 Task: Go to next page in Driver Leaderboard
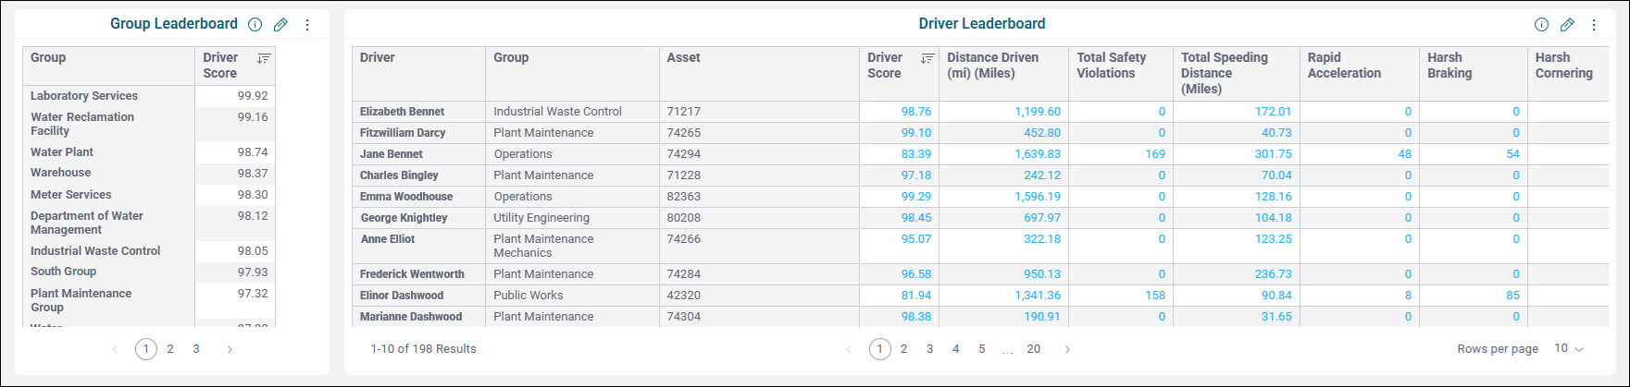(1067, 349)
